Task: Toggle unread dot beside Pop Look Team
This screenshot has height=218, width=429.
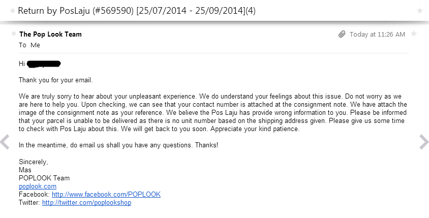Action: point(14,34)
